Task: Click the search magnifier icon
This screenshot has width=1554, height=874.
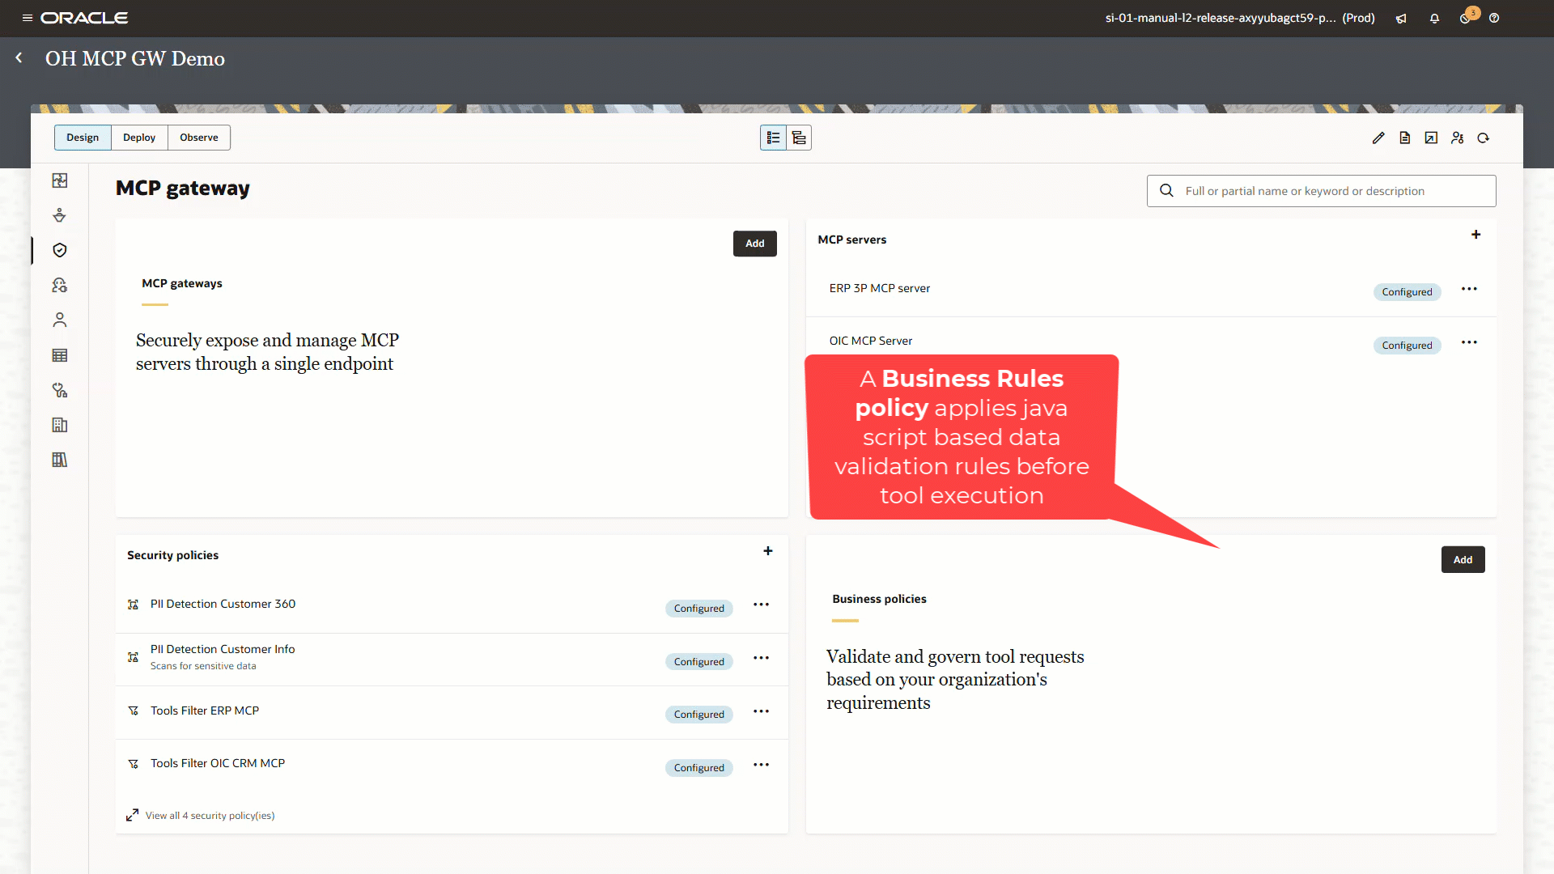Action: (1166, 191)
